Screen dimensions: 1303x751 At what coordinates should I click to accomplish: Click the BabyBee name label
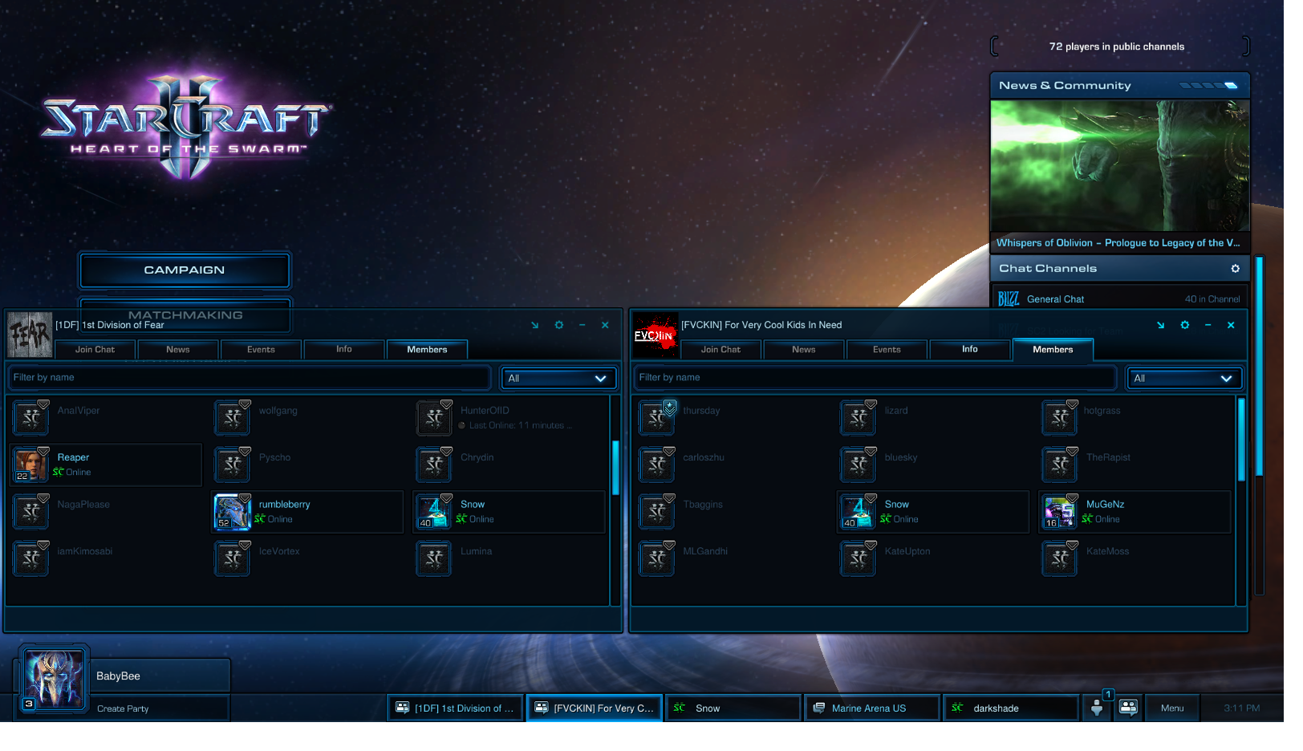click(118, 676)
